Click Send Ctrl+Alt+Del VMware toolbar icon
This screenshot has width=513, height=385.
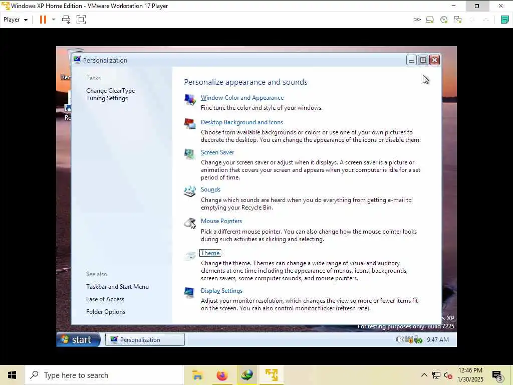[66, 20]
